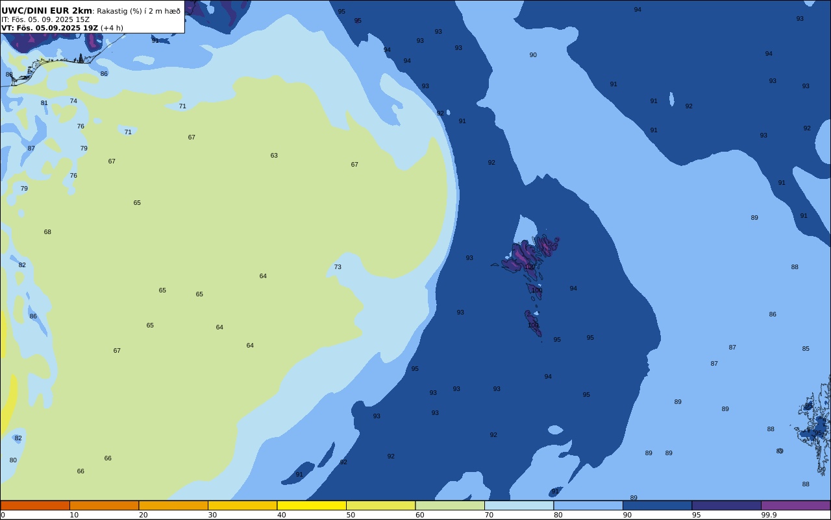Click the "40" tick label on the legend
This screenshot has height=520, width=831.
coord(281,515)
